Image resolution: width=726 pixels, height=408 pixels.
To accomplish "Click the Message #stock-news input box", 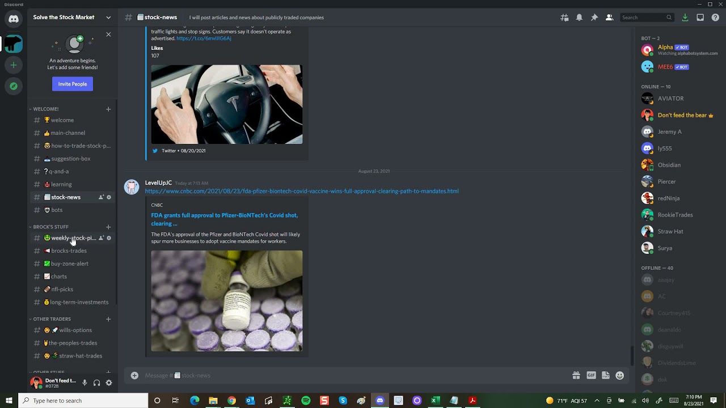I will point(354,375).
